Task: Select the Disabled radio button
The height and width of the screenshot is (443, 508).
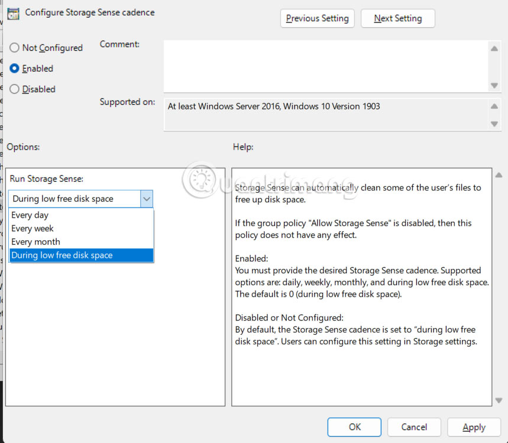Action: [14, 89]
